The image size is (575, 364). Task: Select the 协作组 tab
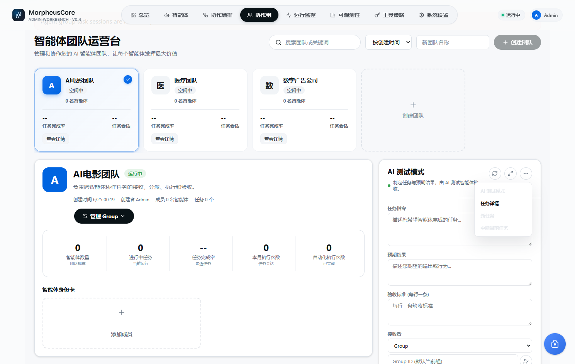(259, 15)
